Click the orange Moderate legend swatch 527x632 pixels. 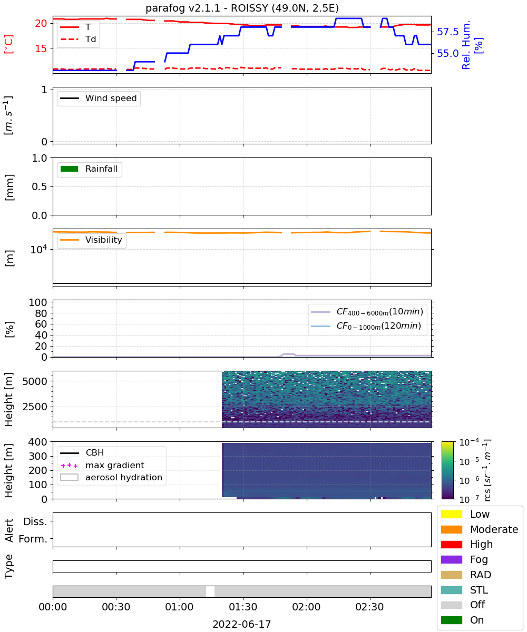point(451,529)
